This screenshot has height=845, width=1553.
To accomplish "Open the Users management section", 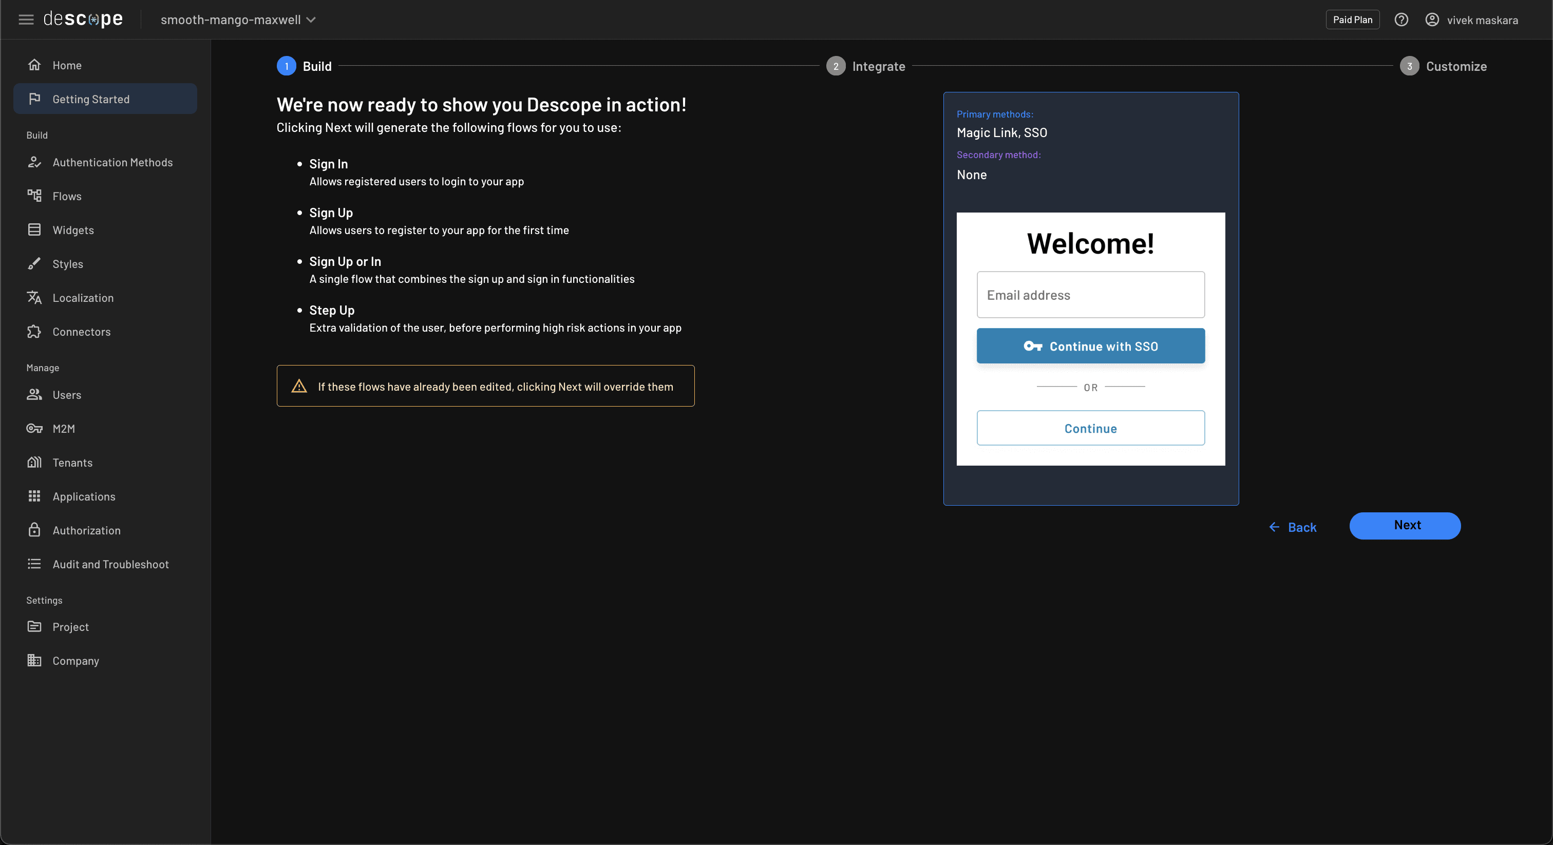I will 67,395.
